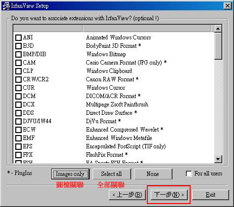
Task: Click the scroll up arrow of list
Action: (218, 29)
